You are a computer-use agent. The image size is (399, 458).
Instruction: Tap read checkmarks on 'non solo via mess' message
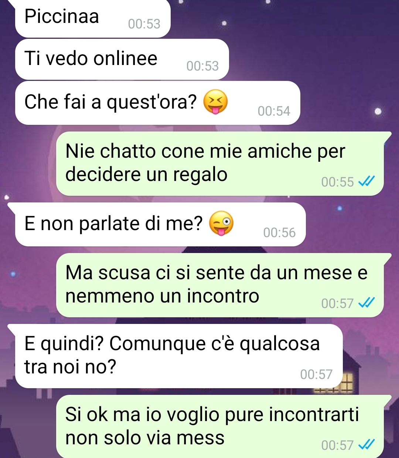point(367,445)
